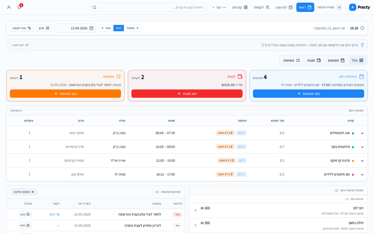The image size is (374, 234).
Task: Go to the ראשי navigation item
Action: coord(305,7)
